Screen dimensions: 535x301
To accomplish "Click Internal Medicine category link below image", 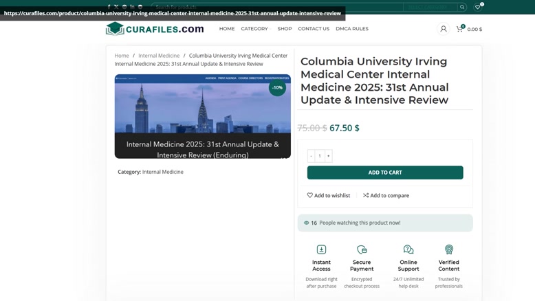I will point(163,172).
